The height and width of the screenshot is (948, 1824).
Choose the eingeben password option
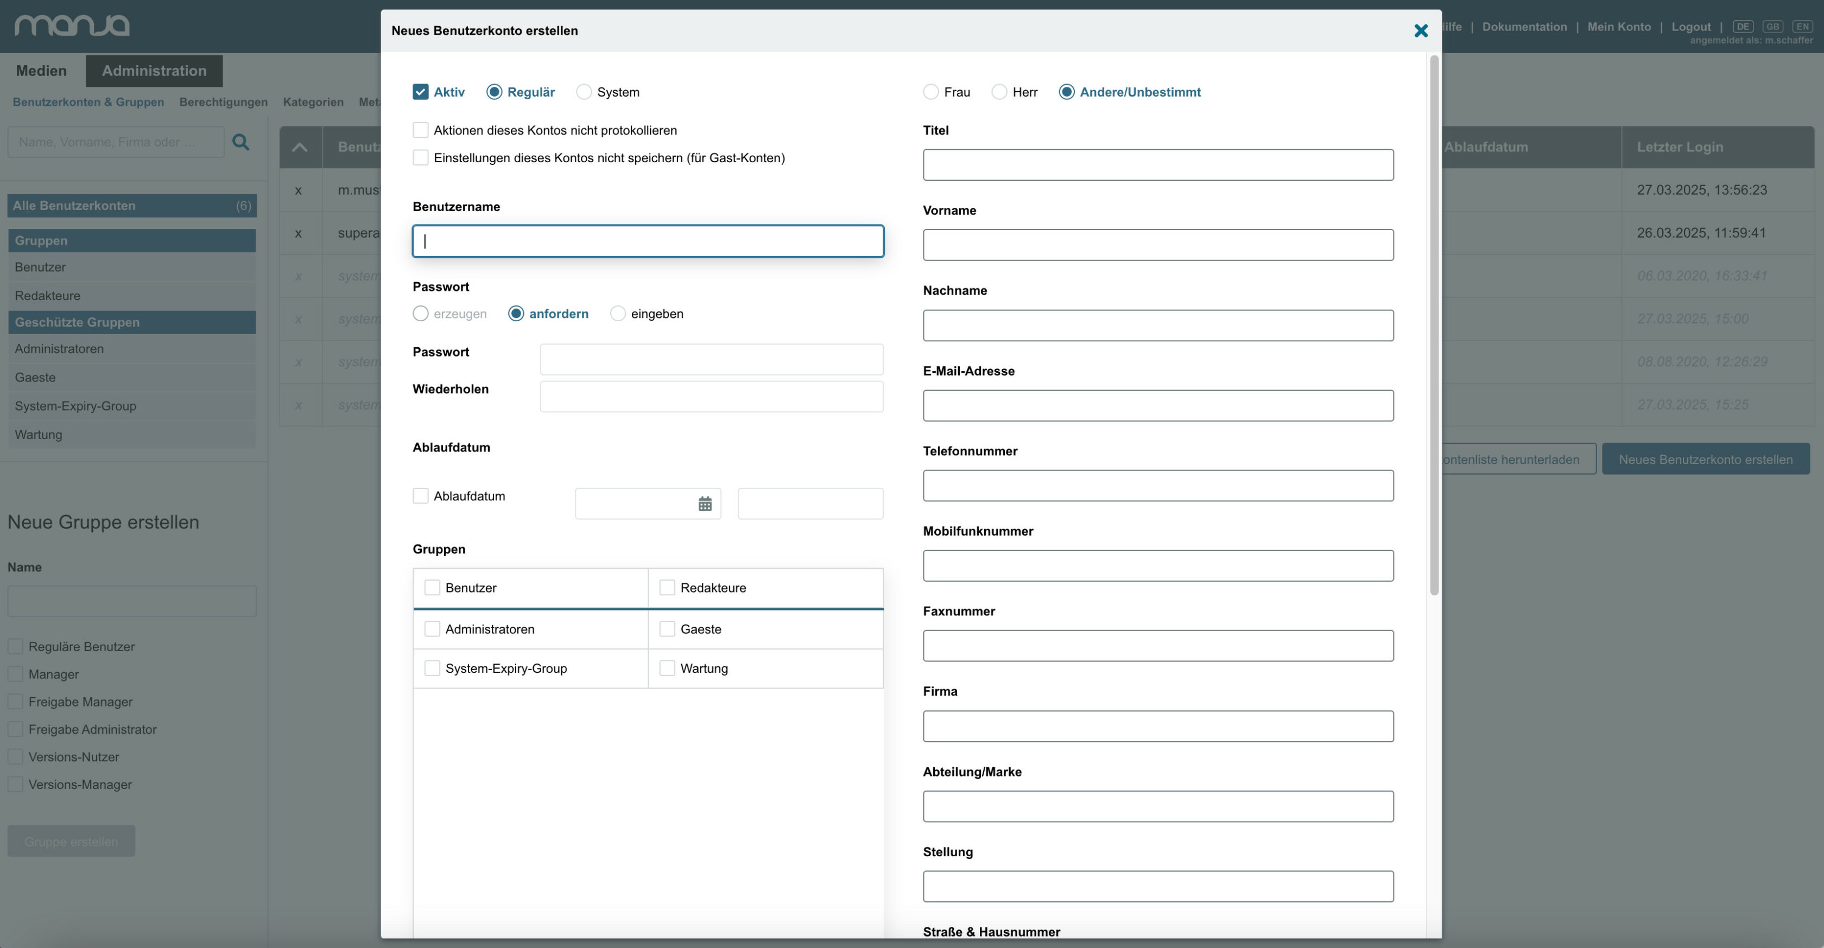pos(617,314)
